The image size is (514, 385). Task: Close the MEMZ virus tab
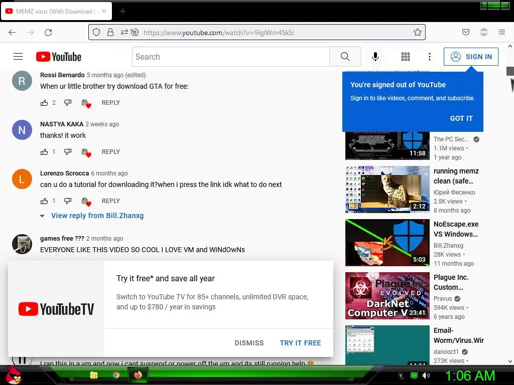click(104, 11)
